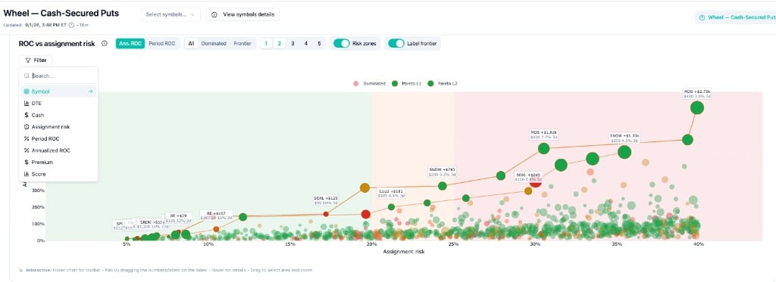Click the green Pareto L1 legend dot
This screenshot has width=776, height=282.
pos(396,83)
